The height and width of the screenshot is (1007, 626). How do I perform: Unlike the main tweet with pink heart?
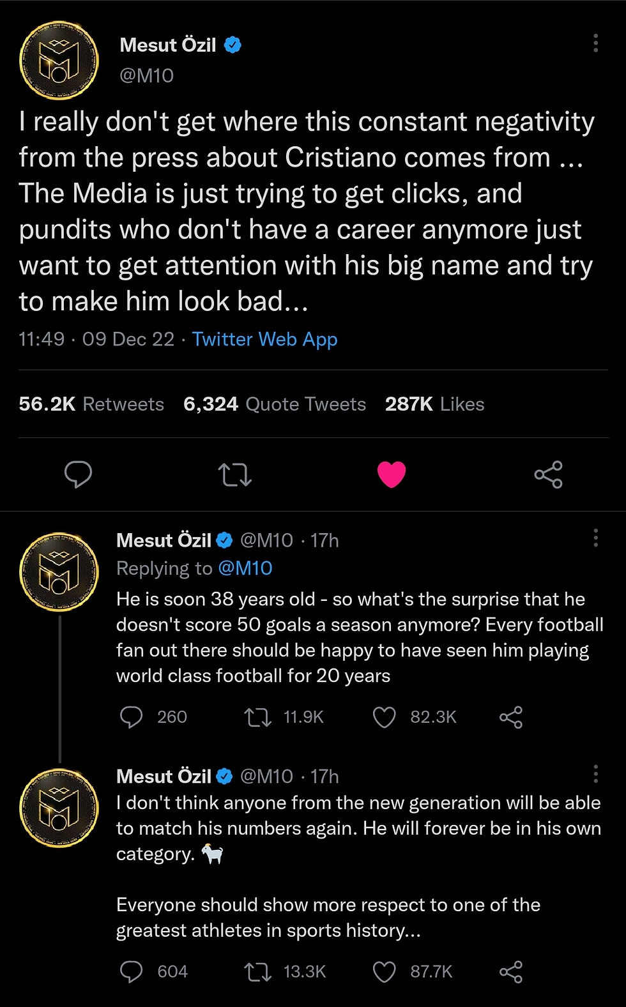coord(392,474)
